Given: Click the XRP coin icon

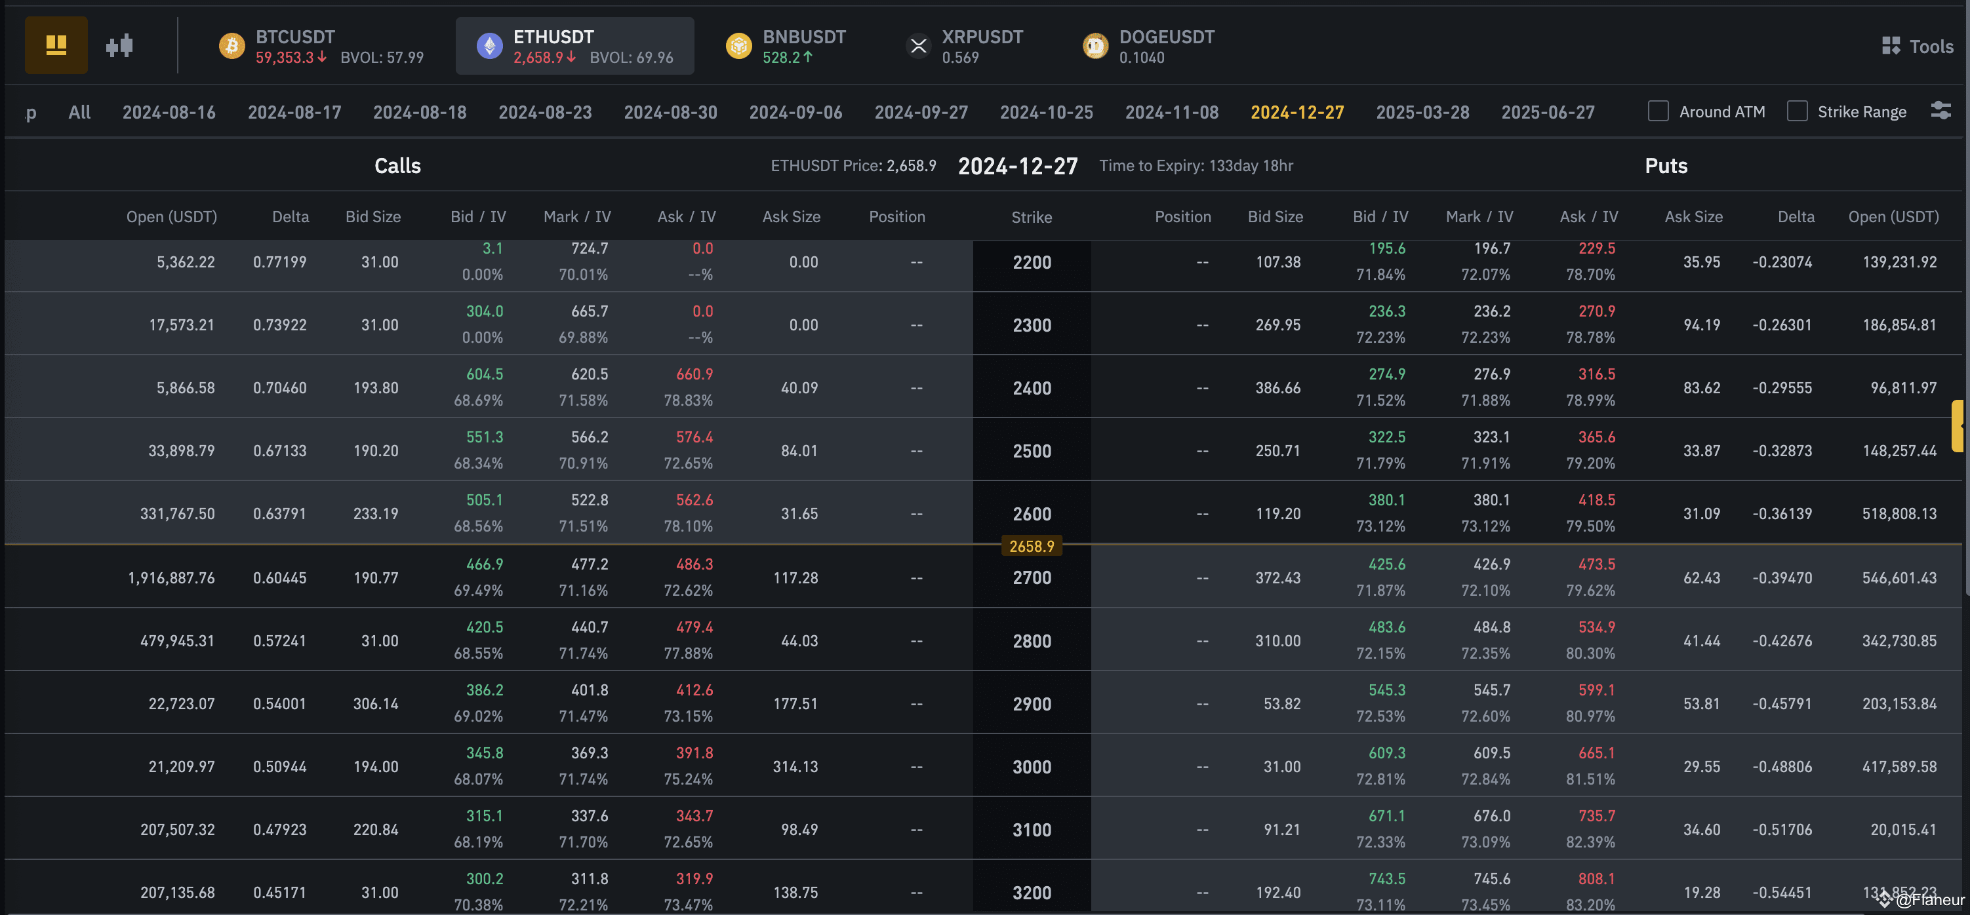Looking at the screenshot, I should pos(919,46).
